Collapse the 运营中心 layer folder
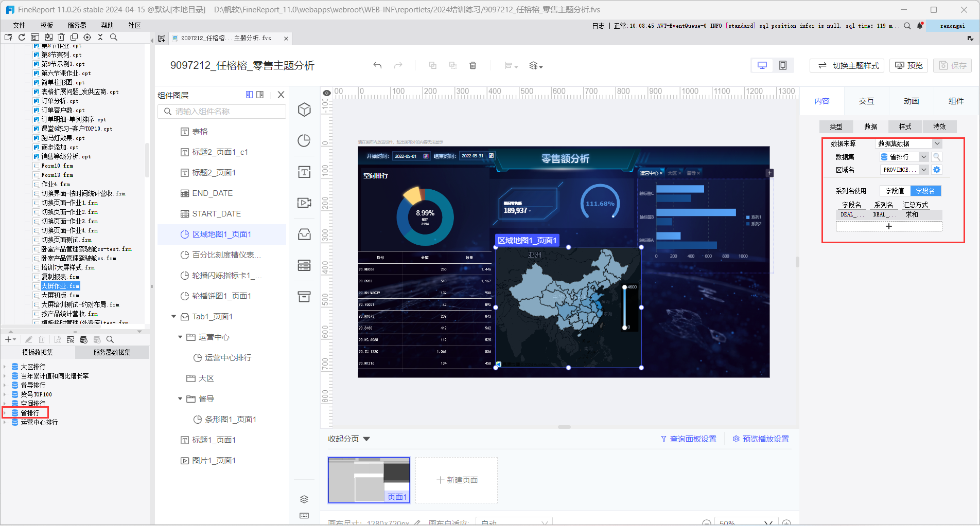980x526 pixels. click(x=180, y=337)
